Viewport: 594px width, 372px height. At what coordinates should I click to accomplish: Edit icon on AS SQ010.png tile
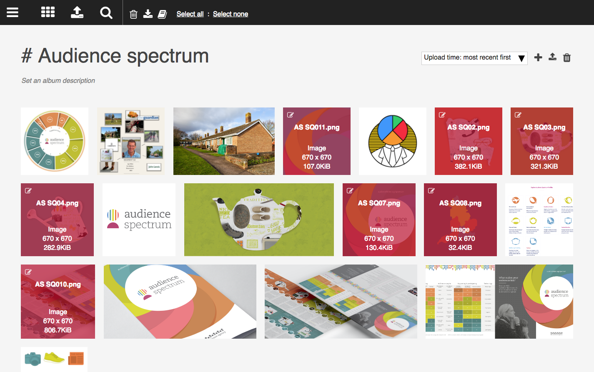tap(28, 272)
